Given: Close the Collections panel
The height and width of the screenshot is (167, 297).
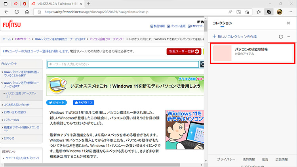Looking at the screenshot, I should [x=288, y=23].
